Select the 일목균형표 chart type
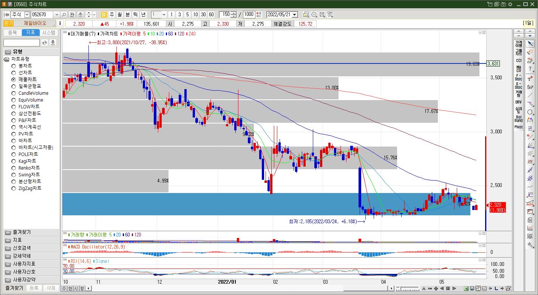The height and width of the screenshot is (295, 538). [14, 86]
